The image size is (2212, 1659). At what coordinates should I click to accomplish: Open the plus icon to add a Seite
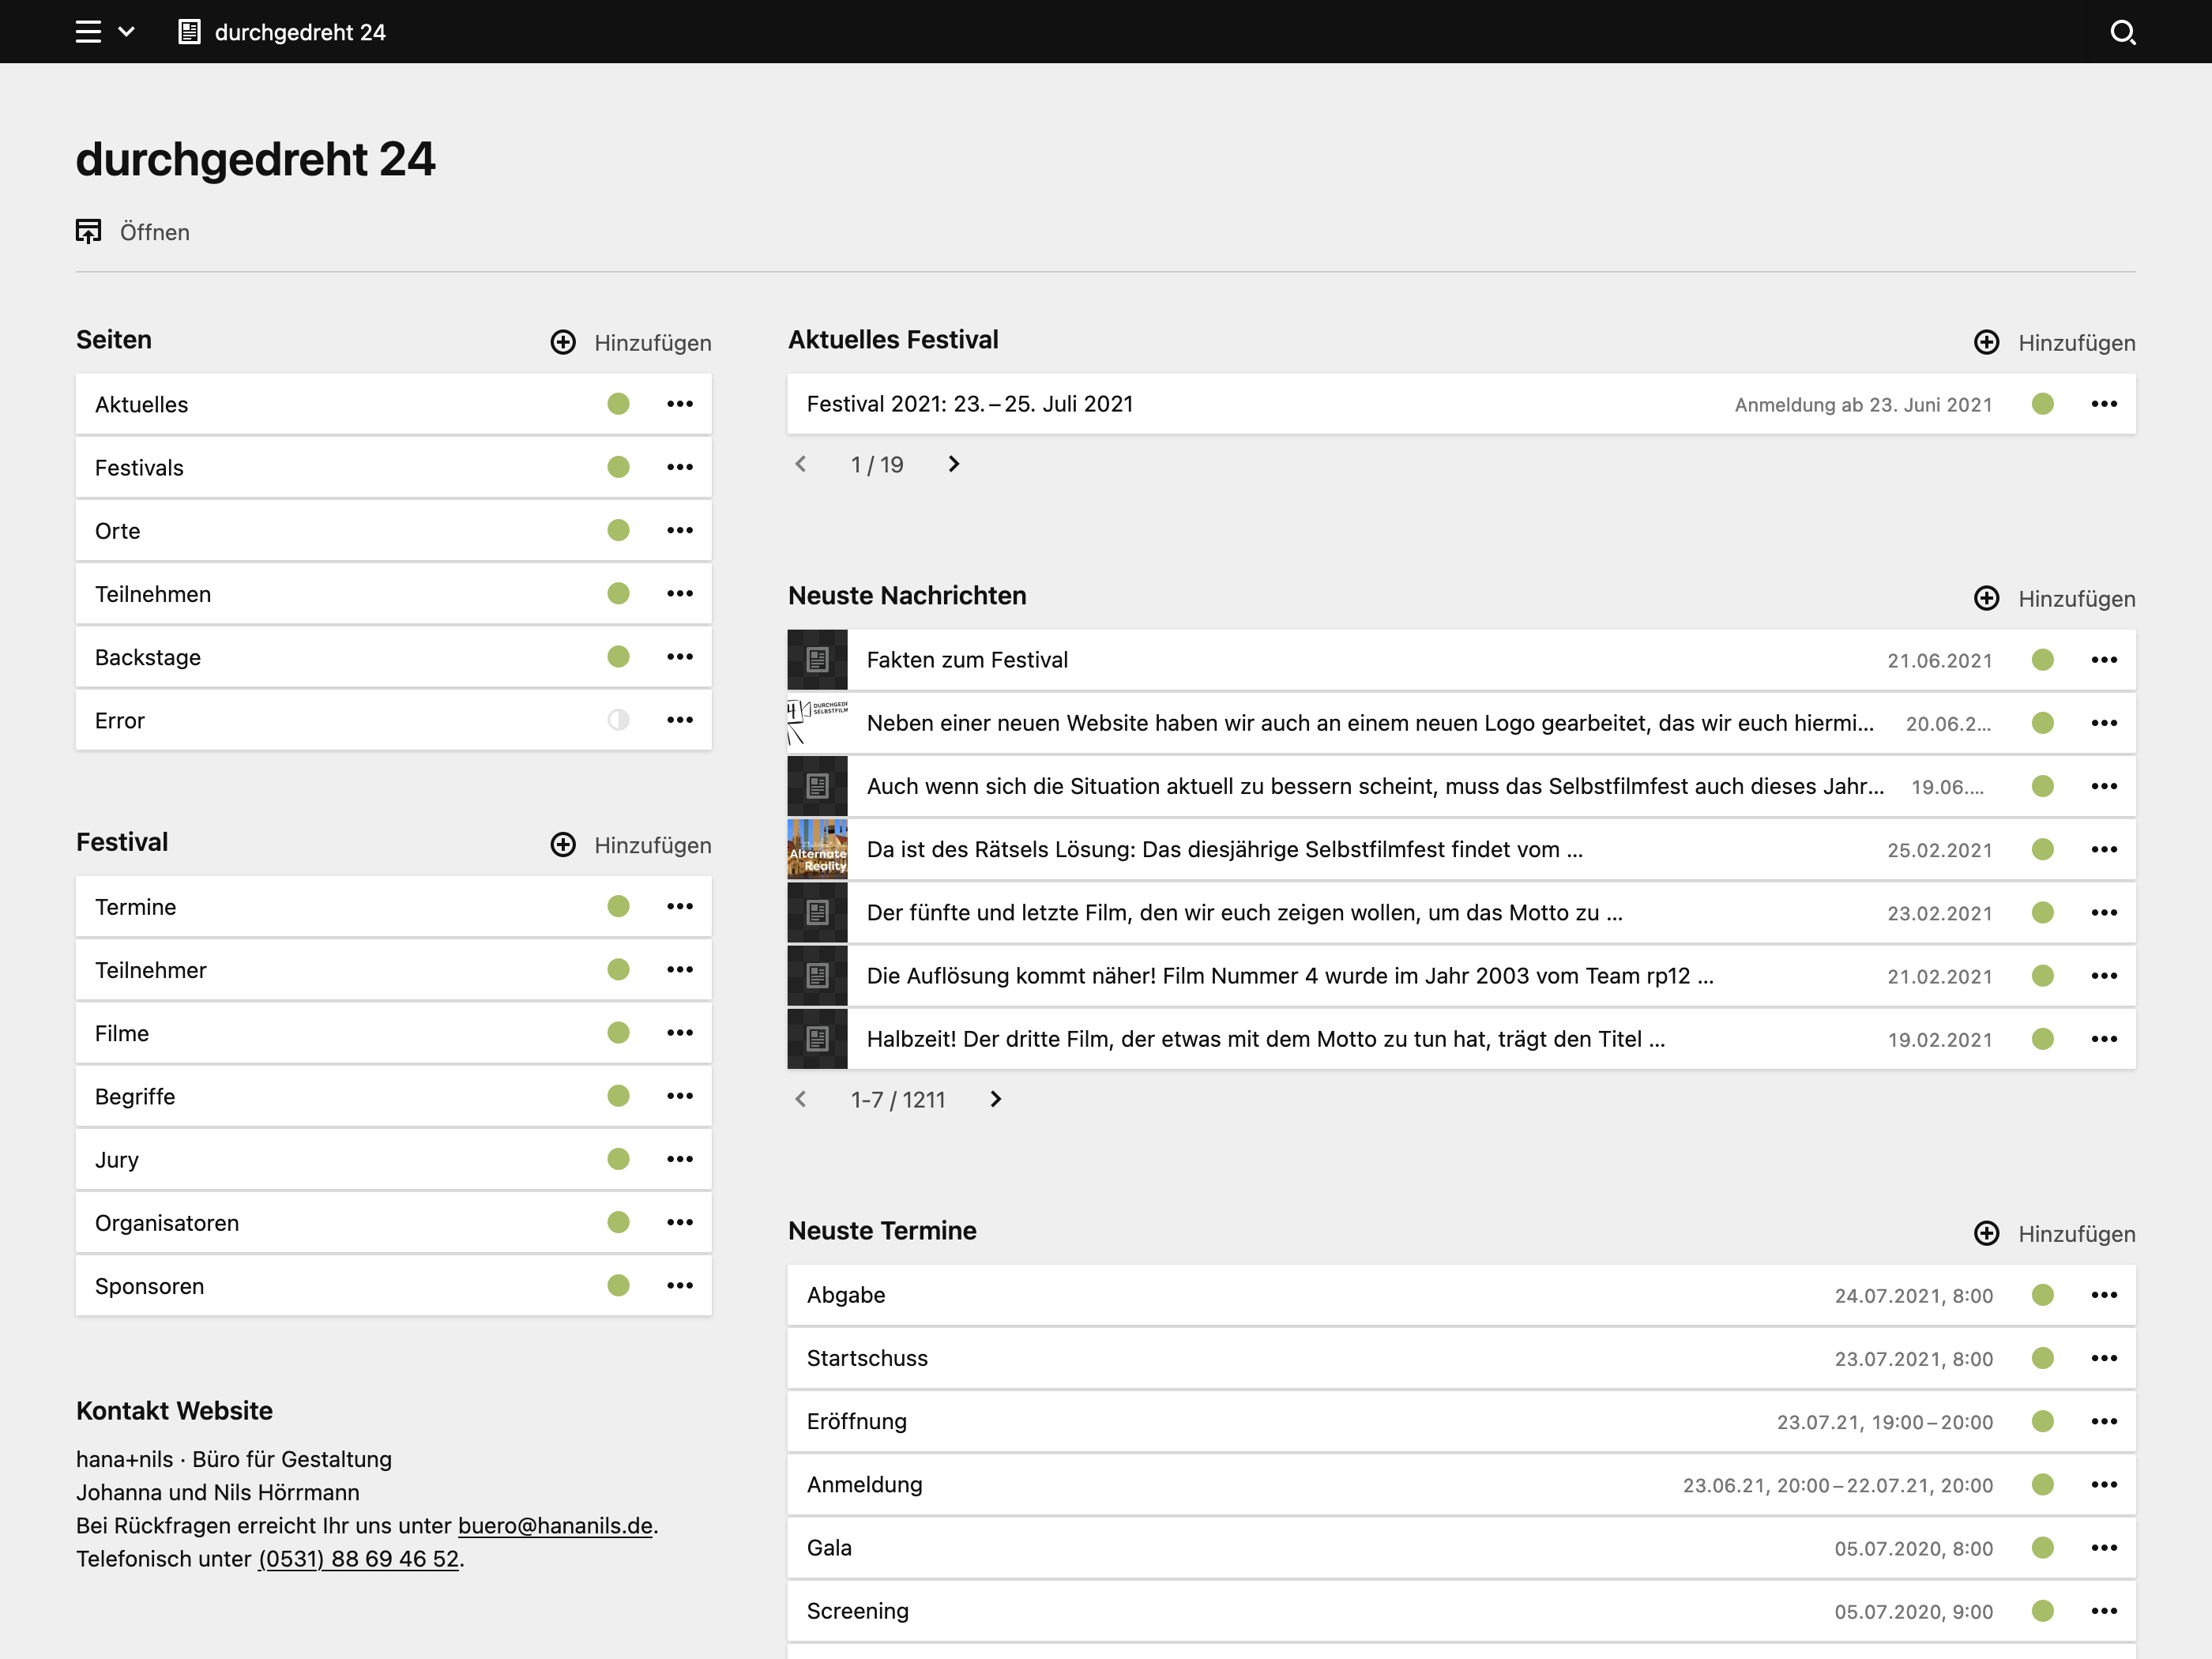coord(563,342)
